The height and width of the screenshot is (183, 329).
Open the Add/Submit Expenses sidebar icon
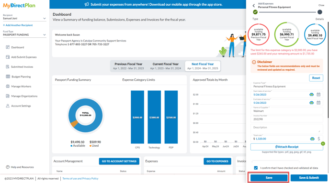pos(8,57)
